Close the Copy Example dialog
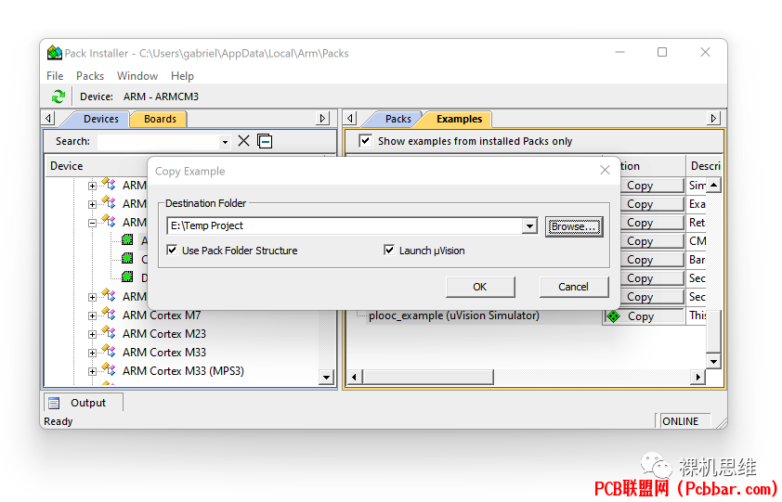The width and height of the screenshot is (782, 502). coord(605,171)
